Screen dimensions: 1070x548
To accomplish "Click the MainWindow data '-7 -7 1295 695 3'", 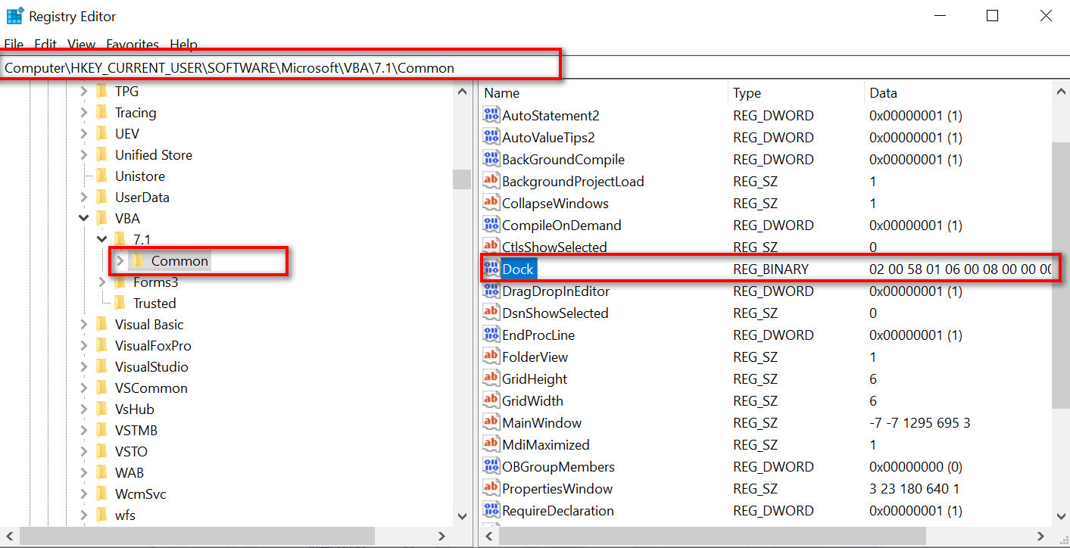I will [919, 423].
